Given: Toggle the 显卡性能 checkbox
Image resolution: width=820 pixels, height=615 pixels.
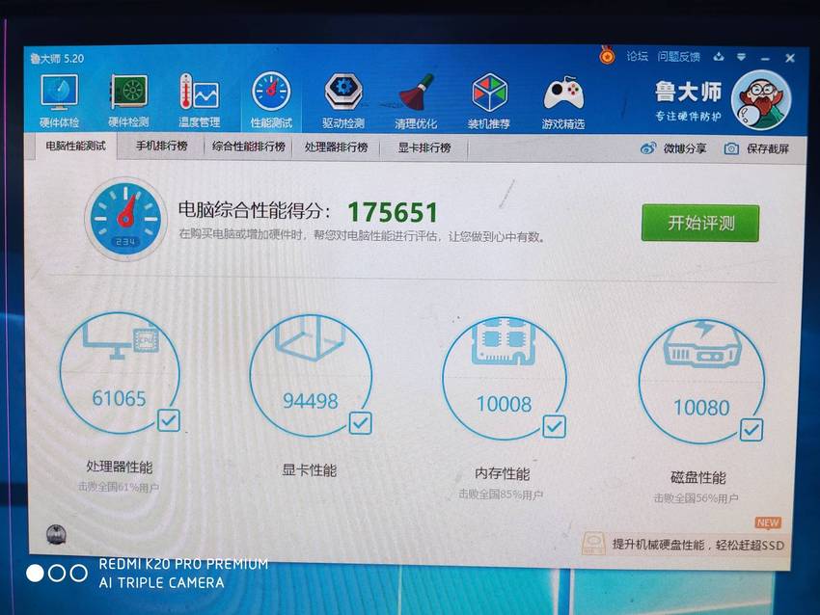Looking at the screenshot, I should (361, 423).
